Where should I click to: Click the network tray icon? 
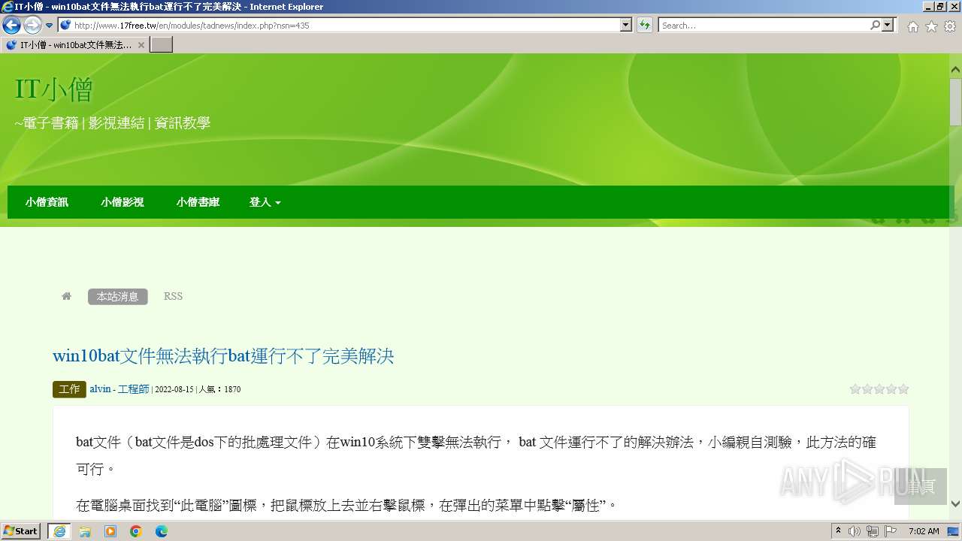click(873, 531)
